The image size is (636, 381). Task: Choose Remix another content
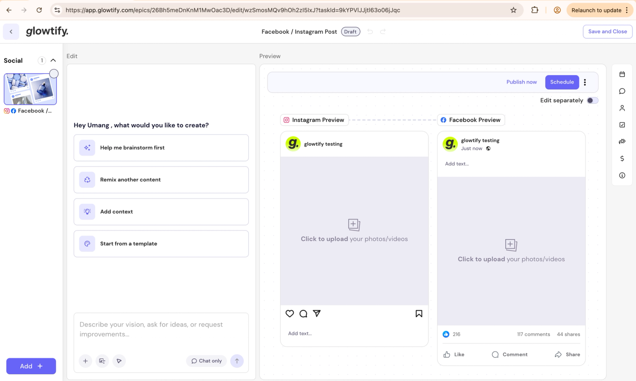[161, 180]
